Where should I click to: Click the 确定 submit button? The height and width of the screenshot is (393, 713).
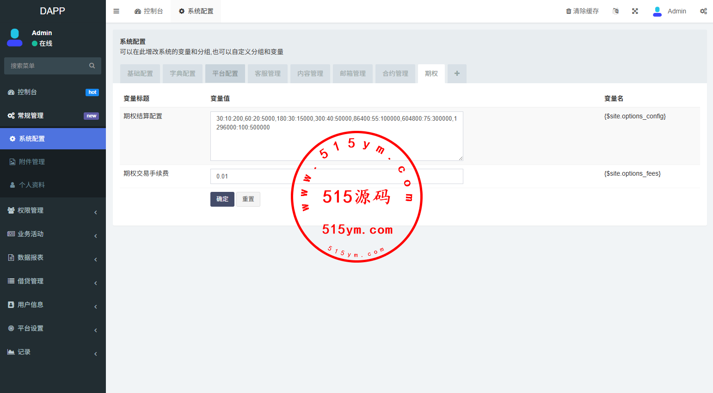point(222,199)
